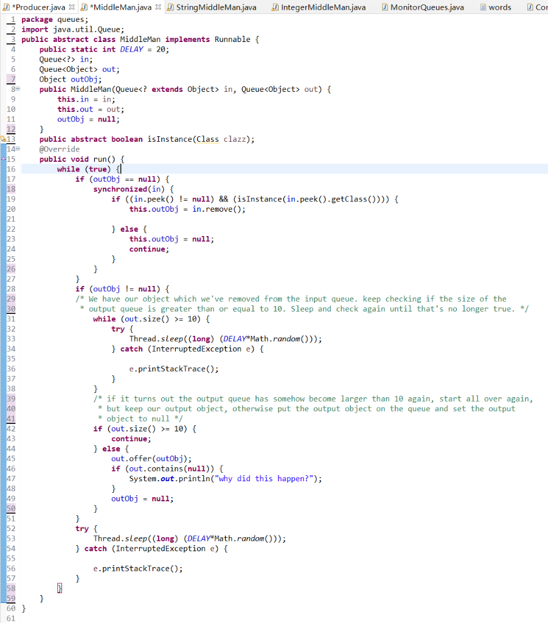This screenshot has height=623, width=548.
Task: Click 'Queue<?> in;' field declaration
Action: tap(66, 59)
